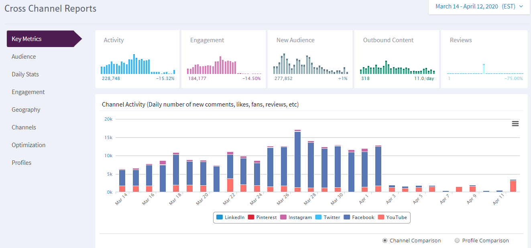Click the Activity summary card

(137, 59)
